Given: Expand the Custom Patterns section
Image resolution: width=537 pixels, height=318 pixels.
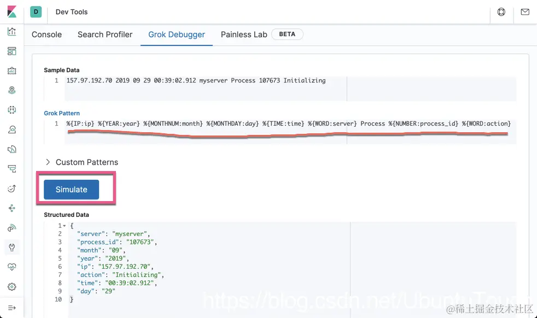Looking at the screenshot, I should click(x=81, y=162).
